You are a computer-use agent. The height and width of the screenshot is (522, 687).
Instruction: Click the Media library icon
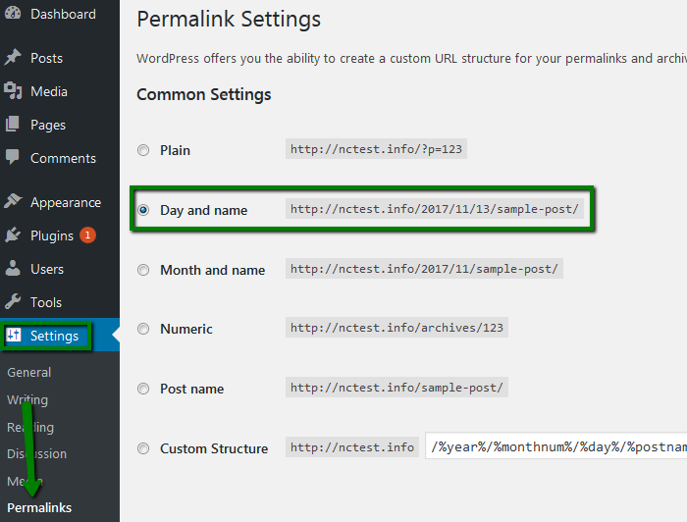[x=12, y=91]
